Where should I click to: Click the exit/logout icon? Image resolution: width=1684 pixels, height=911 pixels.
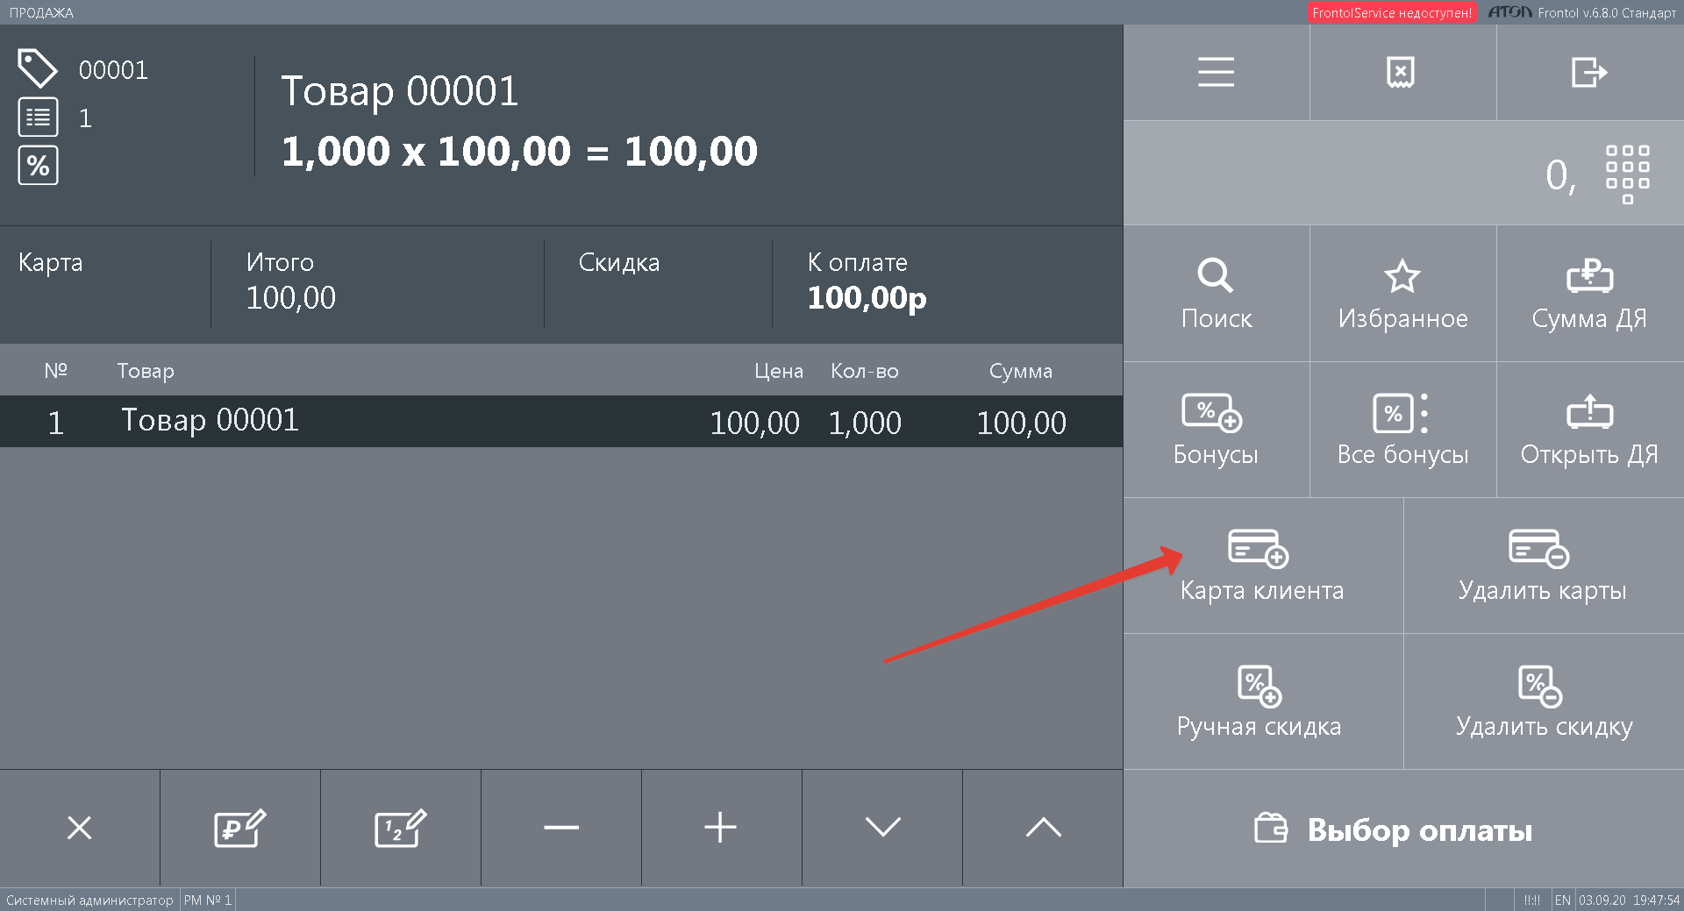(1589, 72)
